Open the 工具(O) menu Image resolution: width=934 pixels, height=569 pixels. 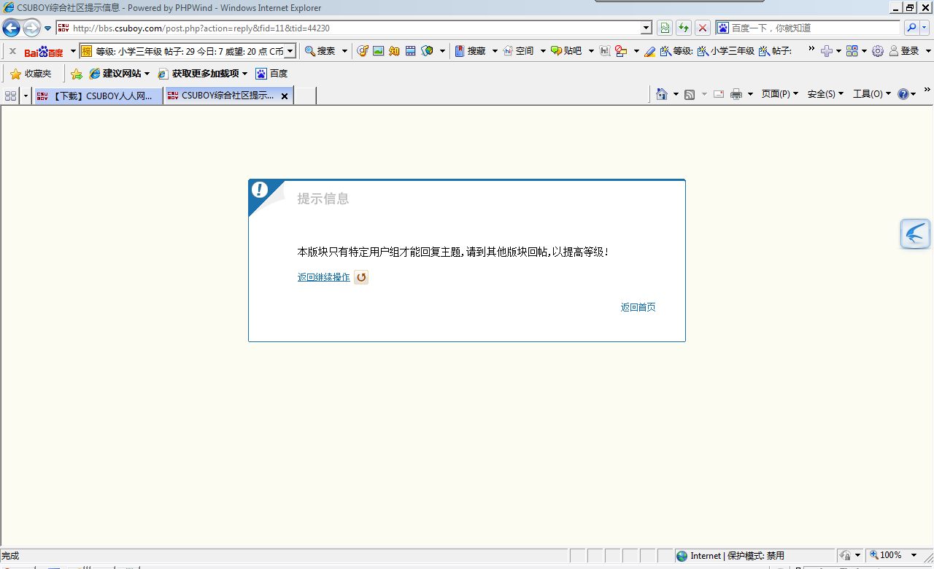[x=871, y=94]
